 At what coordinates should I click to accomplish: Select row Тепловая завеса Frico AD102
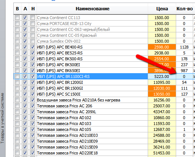(x=92, y=118)
